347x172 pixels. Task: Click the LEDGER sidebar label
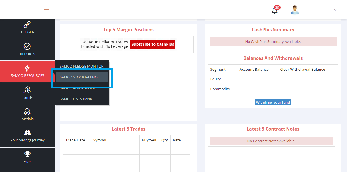coord(27,32)
